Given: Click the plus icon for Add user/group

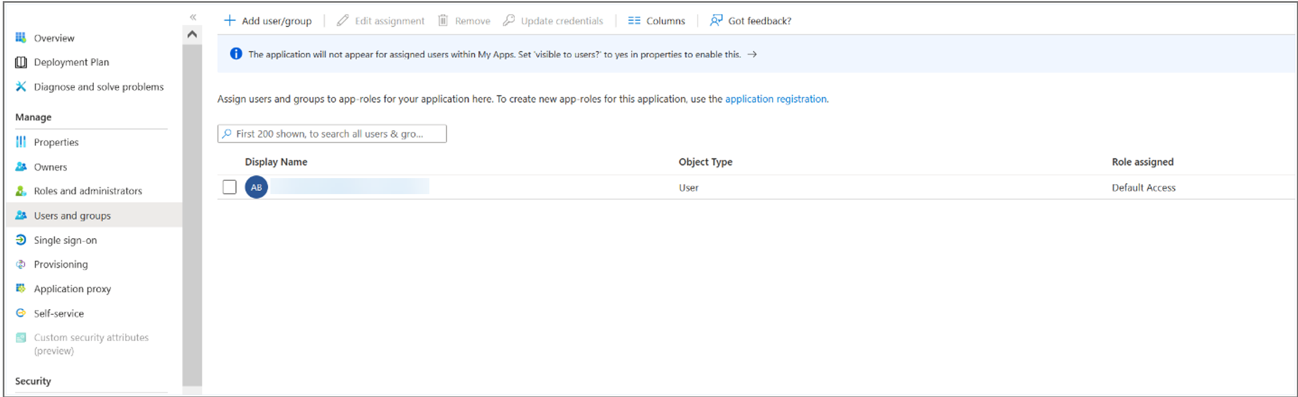Looking at the screenshot, I should [230, 20].
